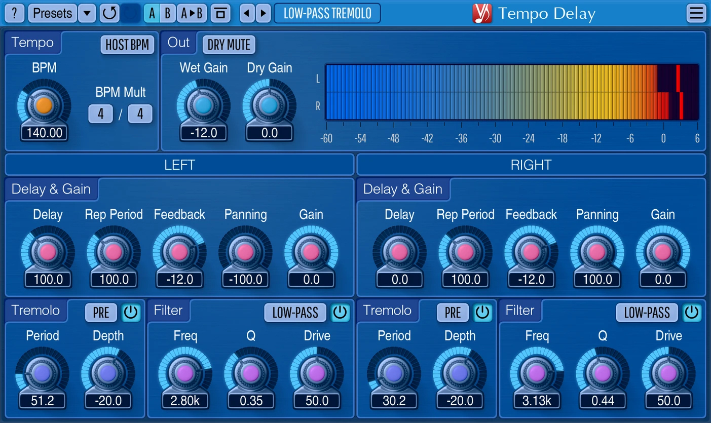Open the help question mark button
The image size is (711, 423).
(x=15, y=13)
